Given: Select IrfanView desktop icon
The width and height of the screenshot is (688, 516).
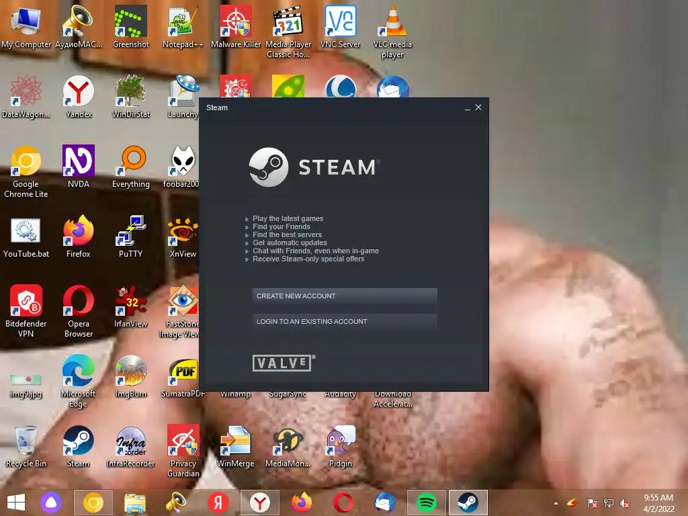Looking at the screenshot, I should pos(131,306).
